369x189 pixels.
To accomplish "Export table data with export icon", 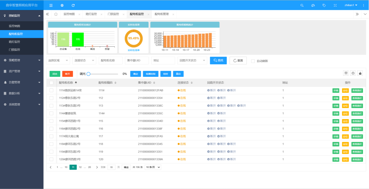I will click(360, 73).
